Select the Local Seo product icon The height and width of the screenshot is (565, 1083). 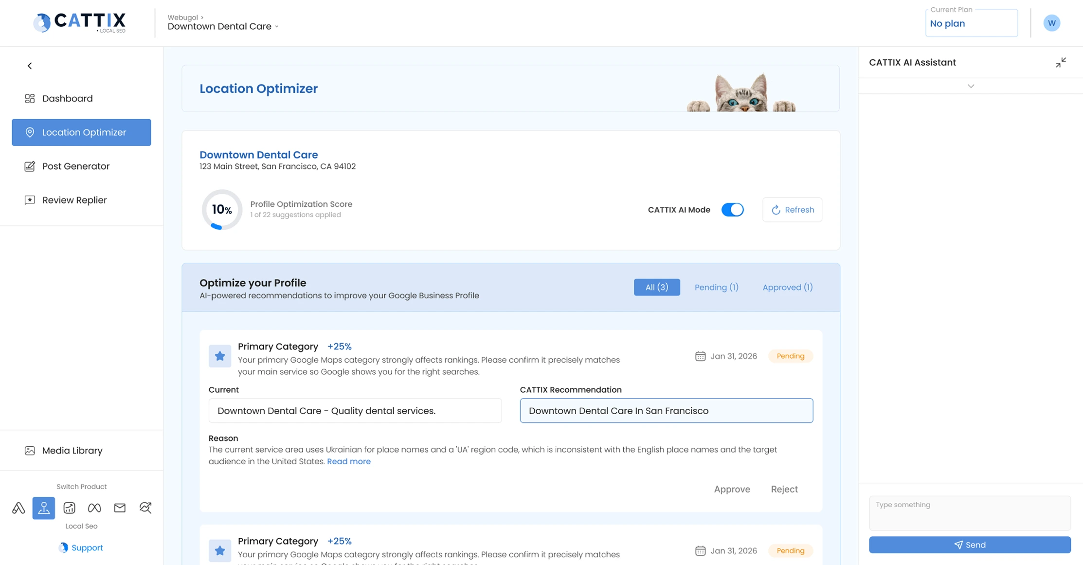[x=44, y=508]
